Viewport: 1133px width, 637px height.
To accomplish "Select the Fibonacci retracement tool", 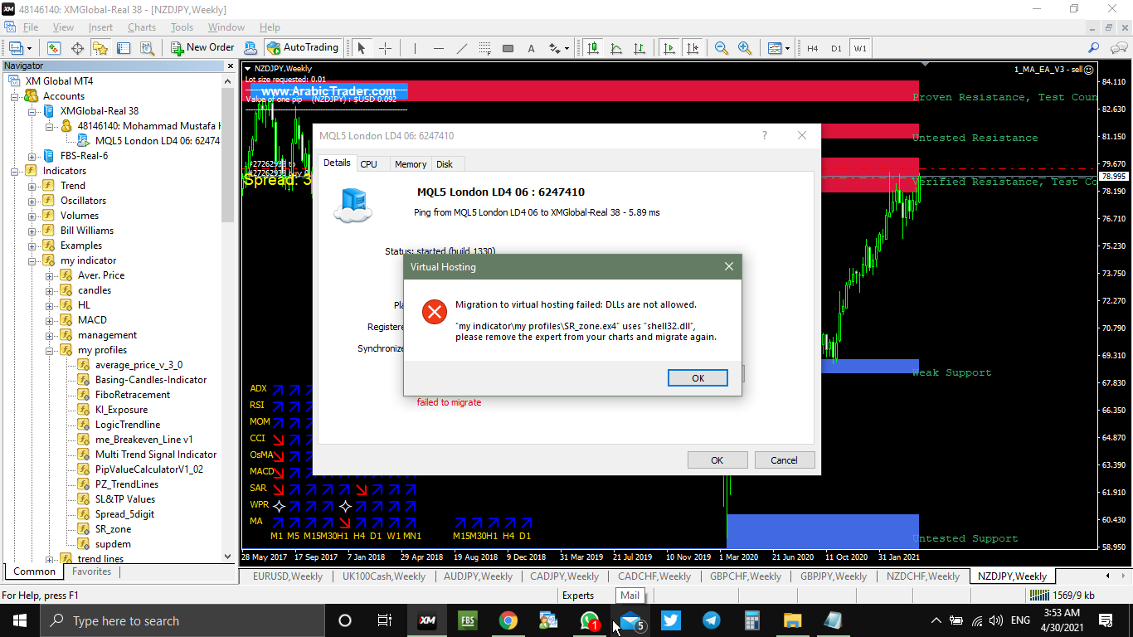I will point(485,48).
